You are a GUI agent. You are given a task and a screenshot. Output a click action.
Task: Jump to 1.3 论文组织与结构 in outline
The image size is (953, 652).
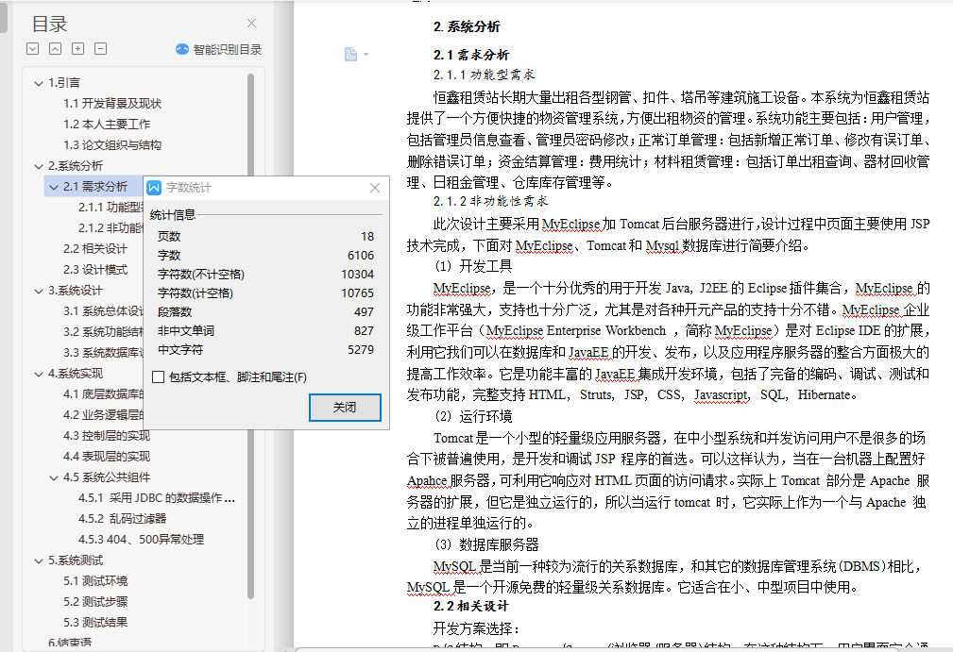pyautogui.click(x=112, y=144)
